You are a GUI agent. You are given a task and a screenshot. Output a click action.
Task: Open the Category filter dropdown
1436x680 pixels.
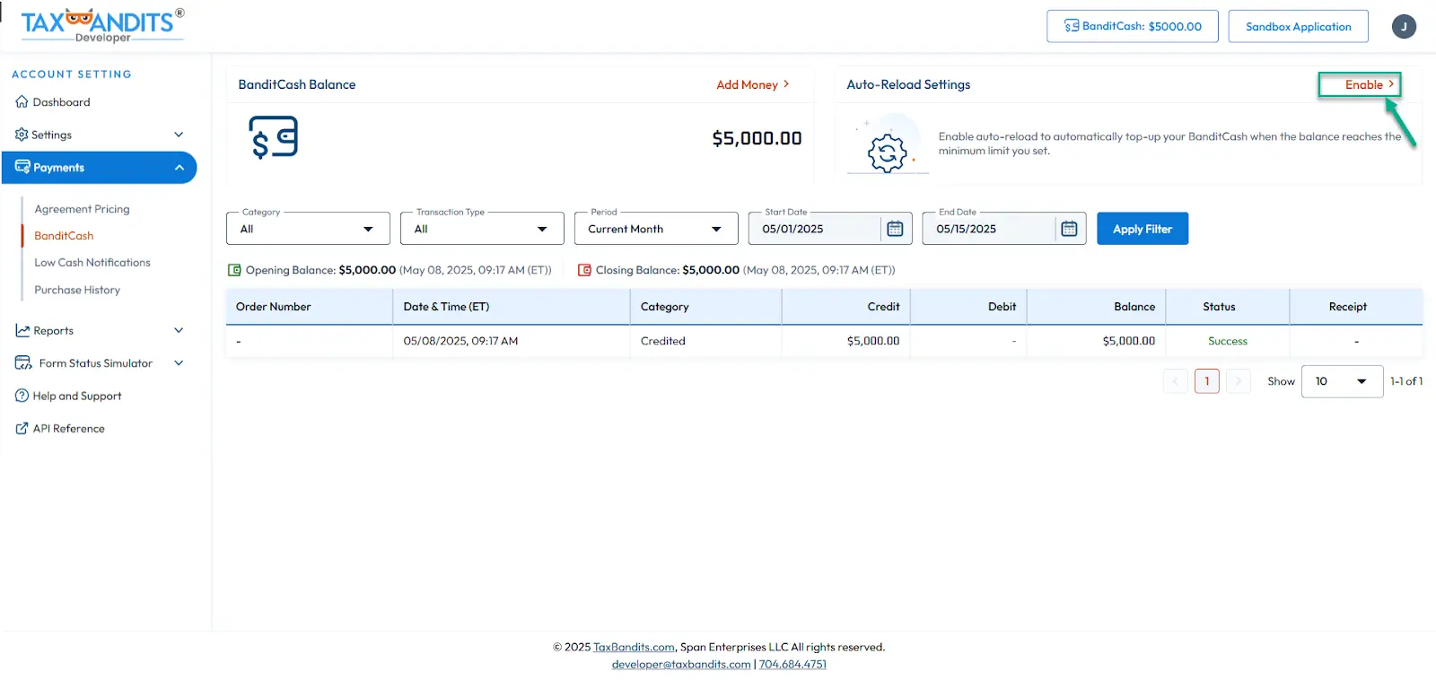coord(308,229)
